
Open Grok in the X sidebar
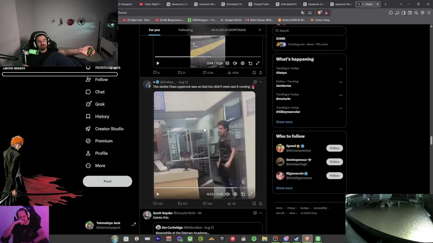95,104
